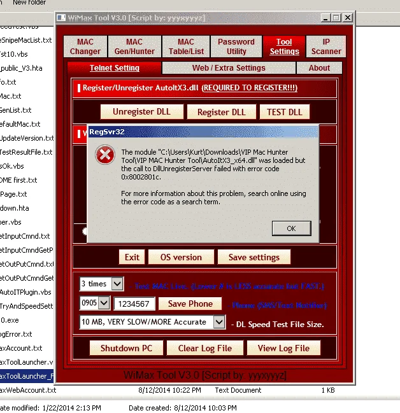Select highlighted 'axToolLauncher_F' file in Explorer
Screen dimensions: 400x413
[27, 376]
